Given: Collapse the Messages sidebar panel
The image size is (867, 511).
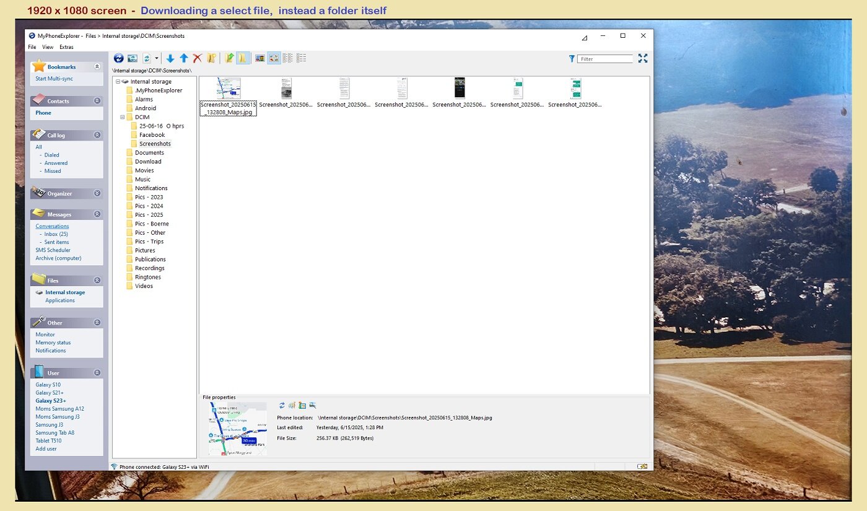Looking at the screenshot, I should 97,214.
